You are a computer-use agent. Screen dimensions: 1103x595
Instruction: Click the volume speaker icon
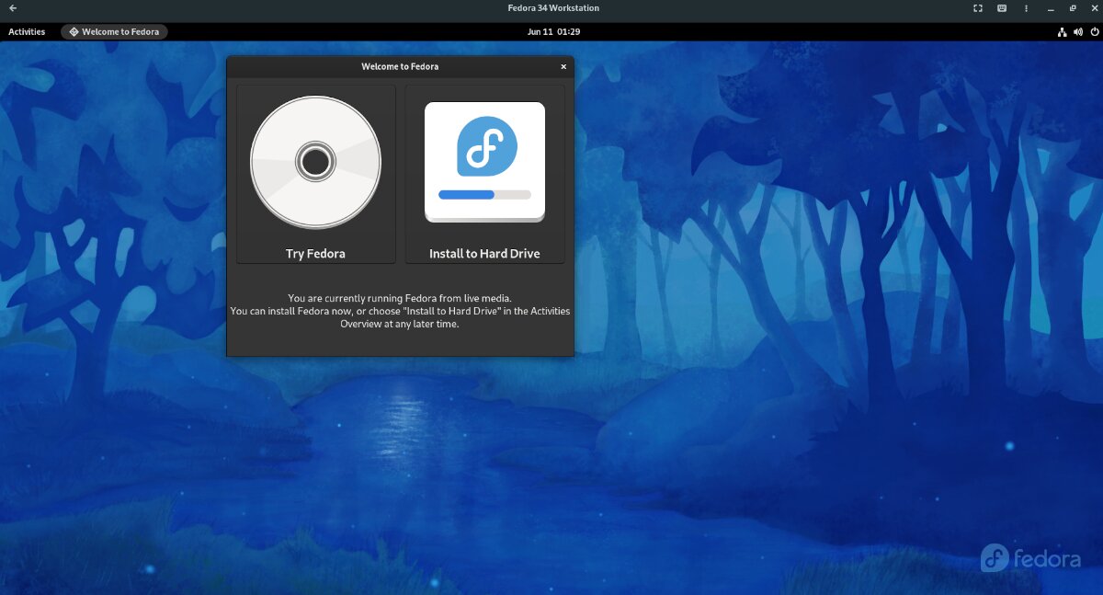tap(1077, 32)
